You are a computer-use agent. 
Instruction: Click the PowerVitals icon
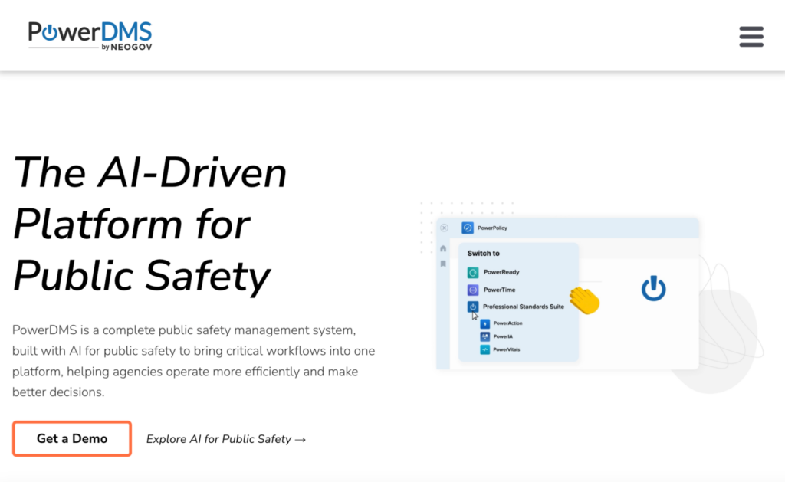tap(484, 349)
